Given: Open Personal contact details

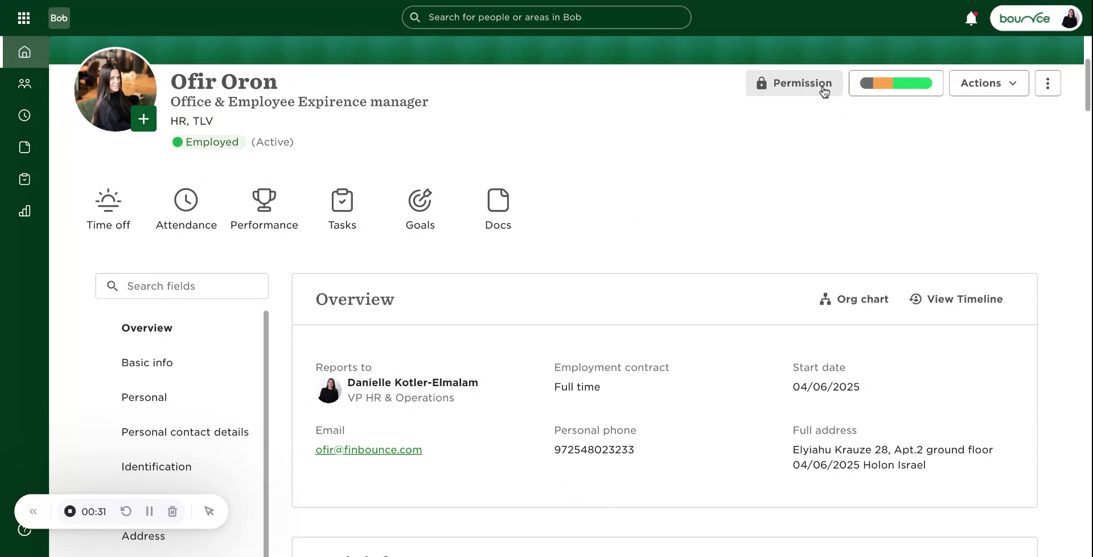Looking at the screenshot, I should (x=184, y=432).
